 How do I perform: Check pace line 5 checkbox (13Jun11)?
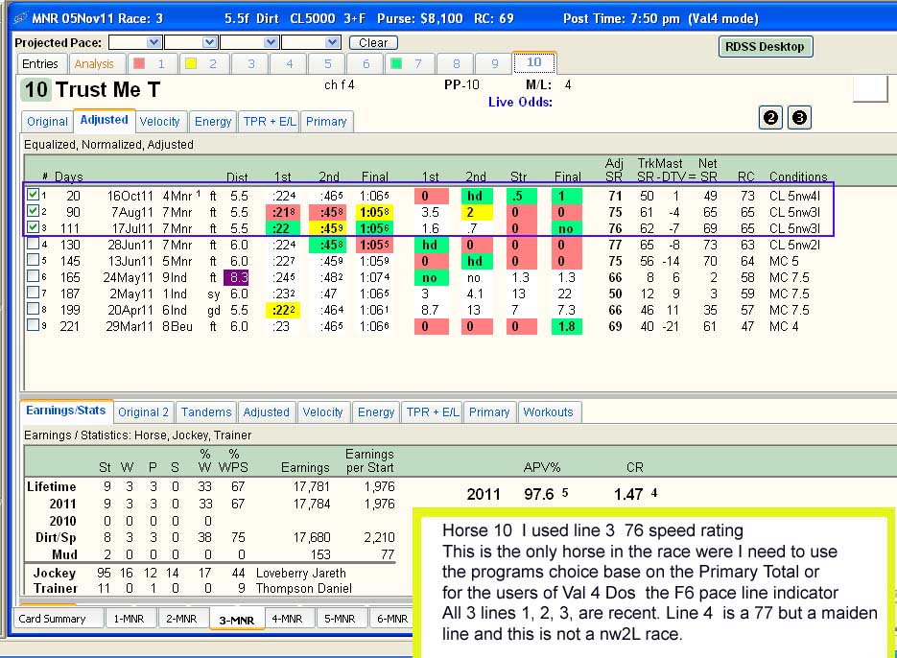pyautogui.click(x=34, y=259)
